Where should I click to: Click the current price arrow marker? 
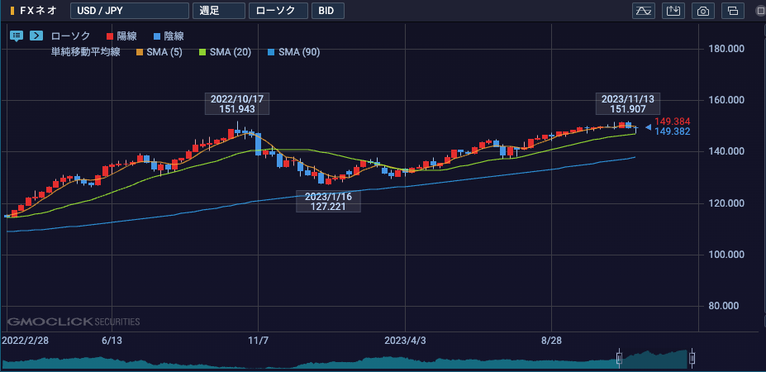click(648, 126)
